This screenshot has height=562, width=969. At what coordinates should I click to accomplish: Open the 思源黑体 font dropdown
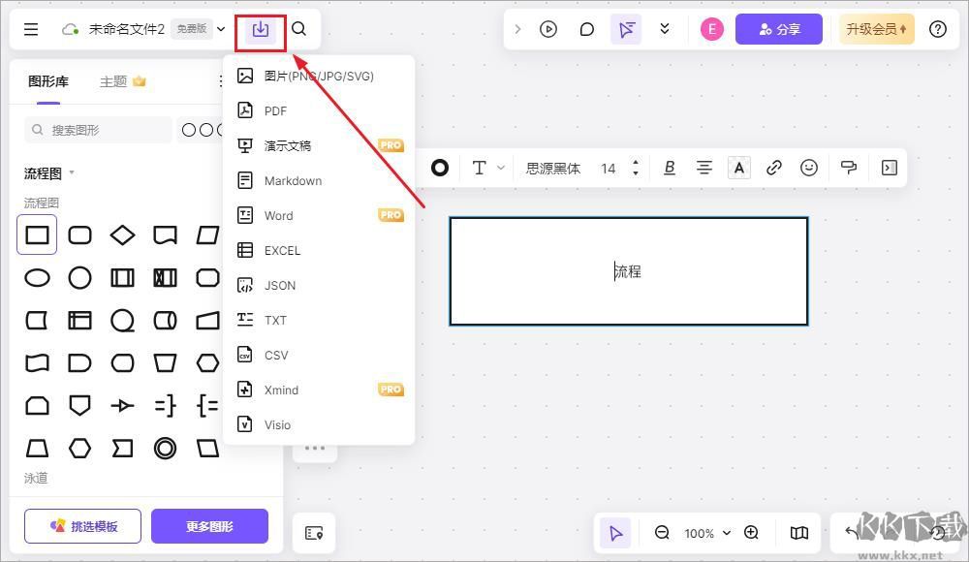(553, 169)
